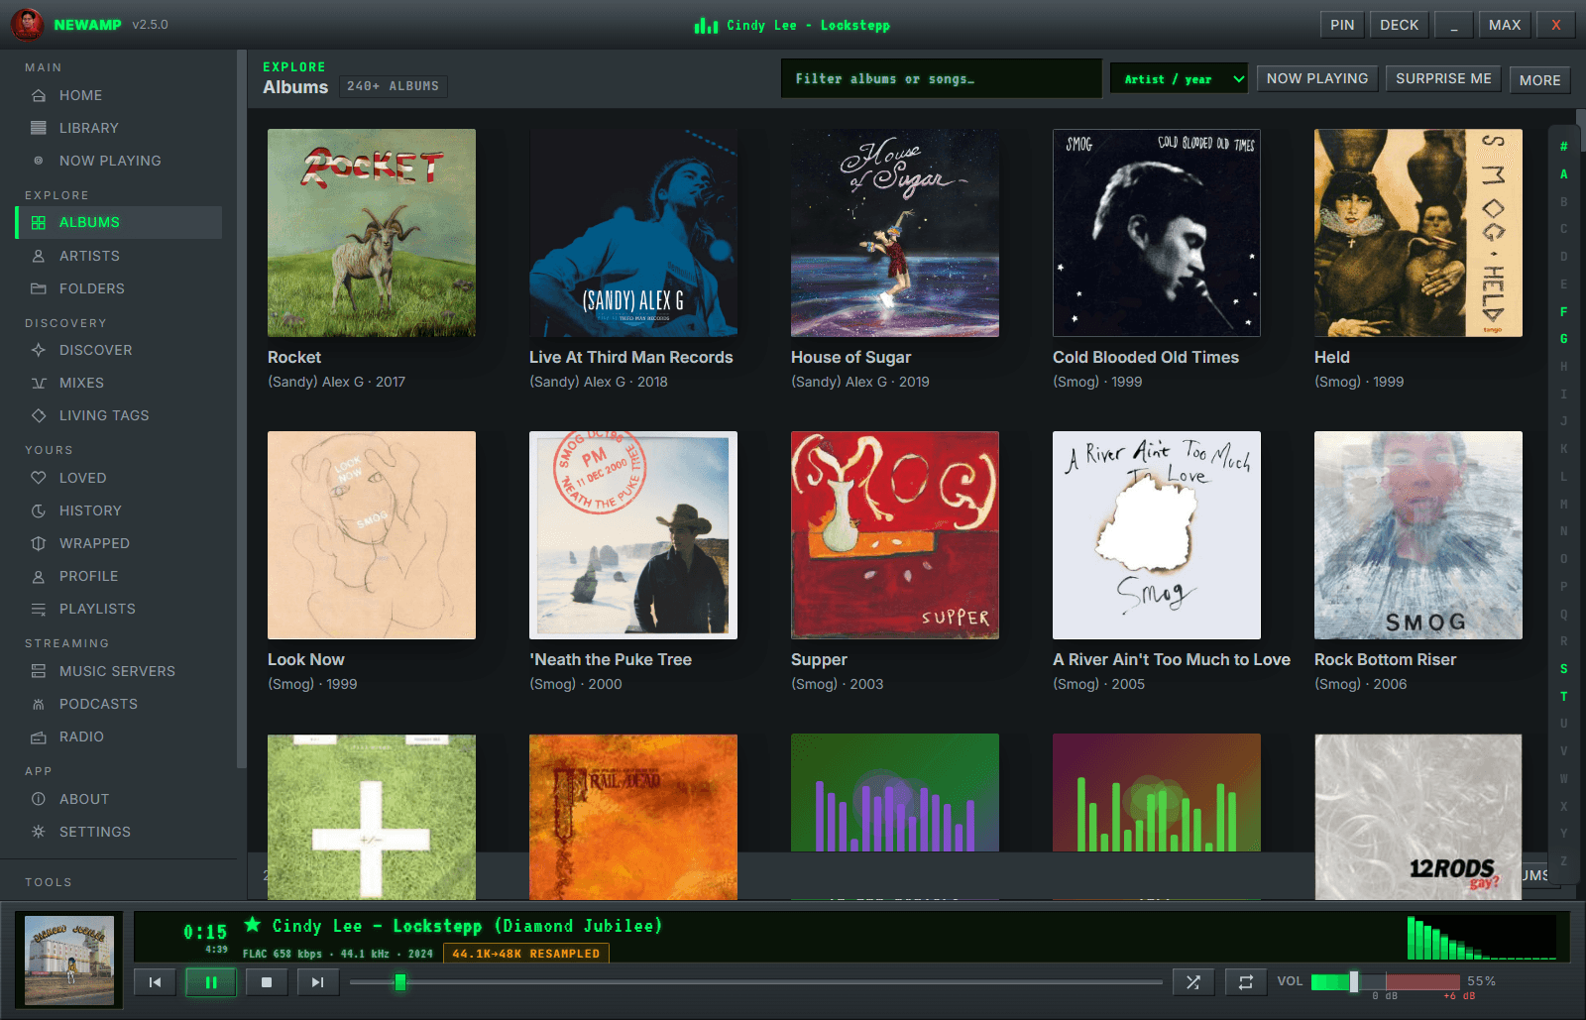This screenshot has width=1586, height=1020.
Task: Open the Library section
Action: click(118, 128)
